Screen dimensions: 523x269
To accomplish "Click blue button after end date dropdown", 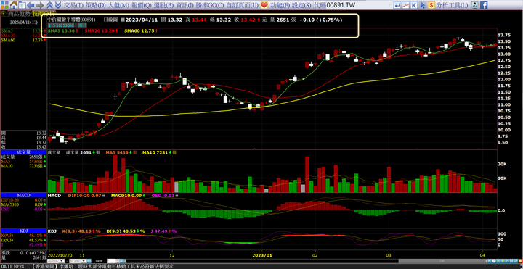I will coord(89,261).
